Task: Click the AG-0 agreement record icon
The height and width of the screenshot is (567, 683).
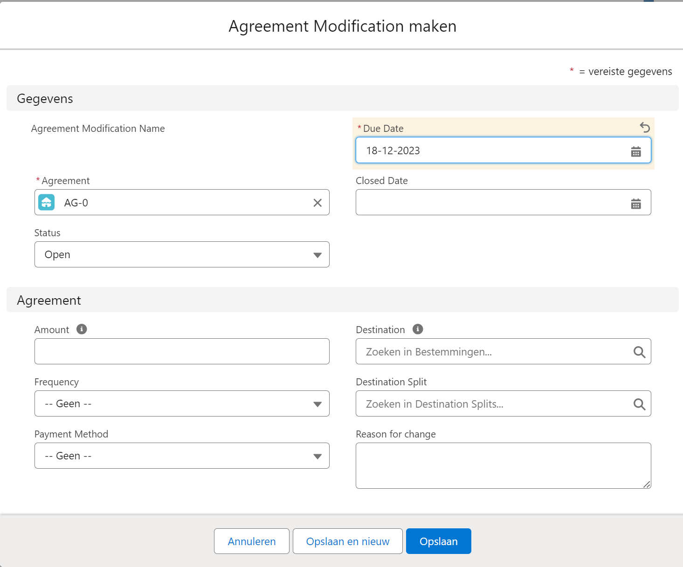Action: (x=47, y=202)
